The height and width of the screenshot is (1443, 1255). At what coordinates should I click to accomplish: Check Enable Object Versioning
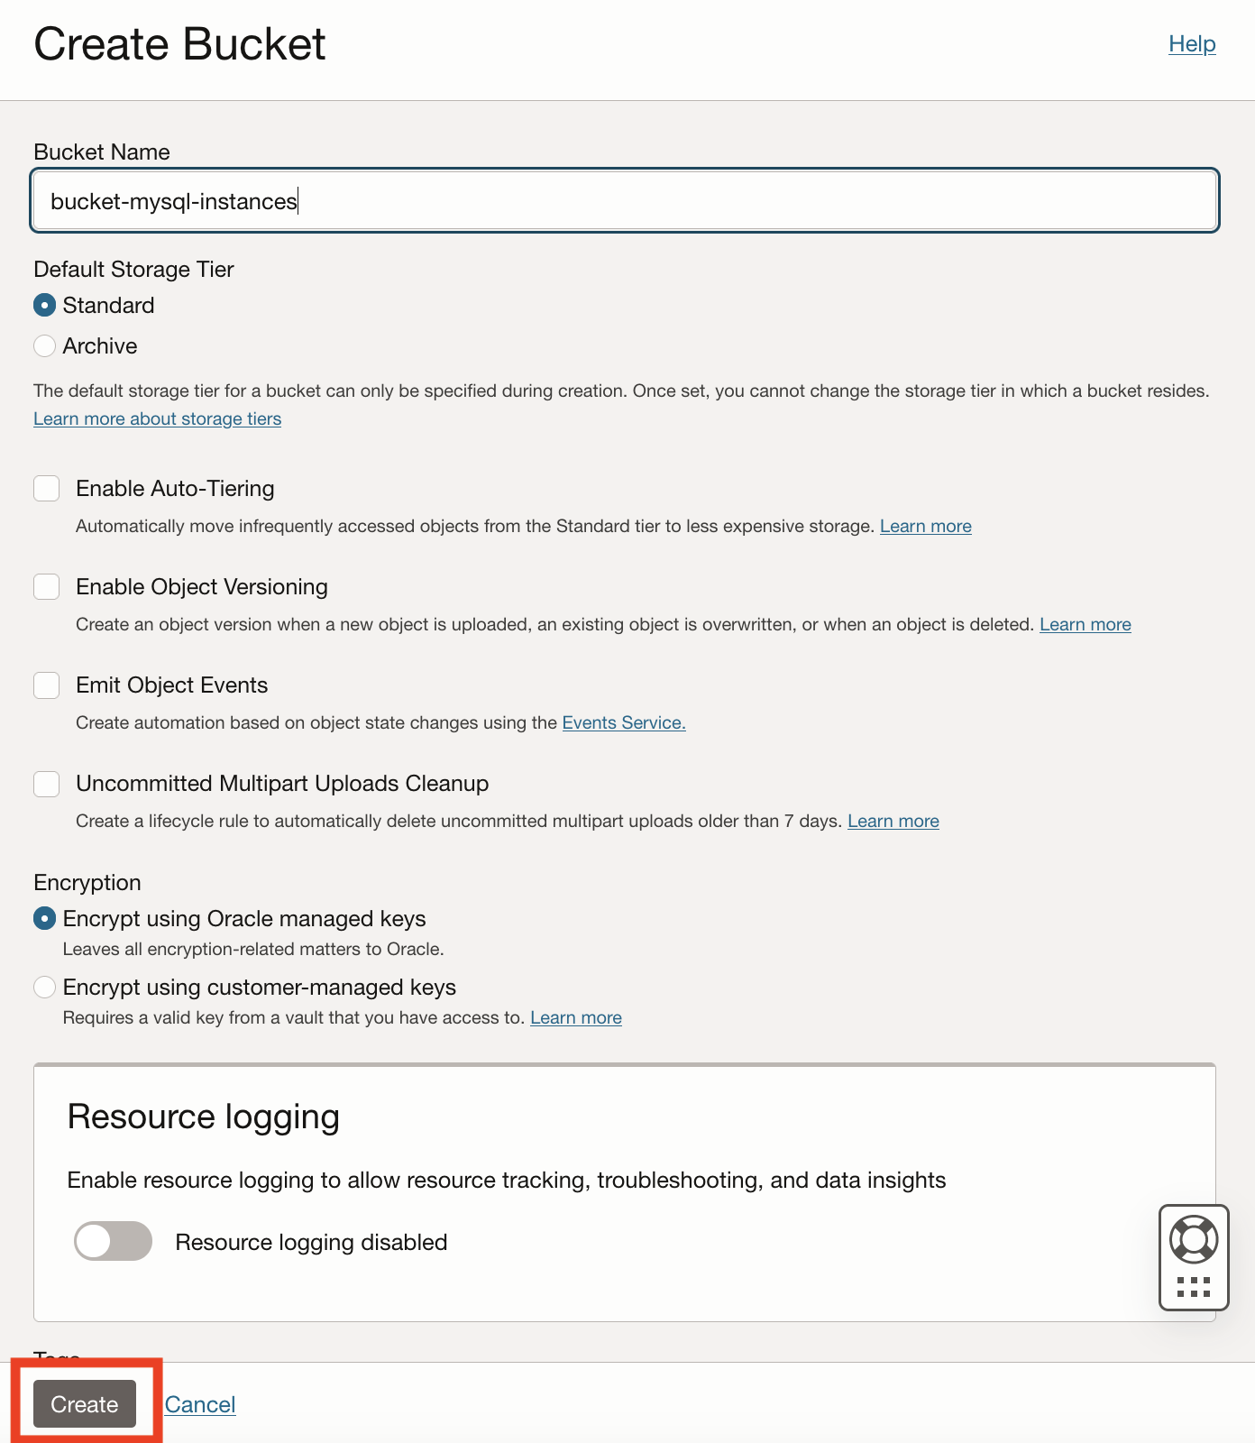[47, 587]
